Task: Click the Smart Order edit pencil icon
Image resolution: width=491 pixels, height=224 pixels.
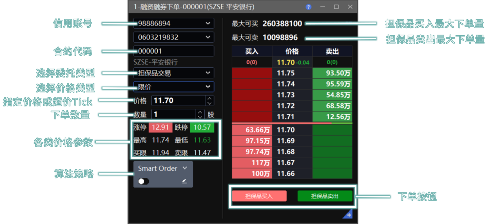Action: pos(184,181)
